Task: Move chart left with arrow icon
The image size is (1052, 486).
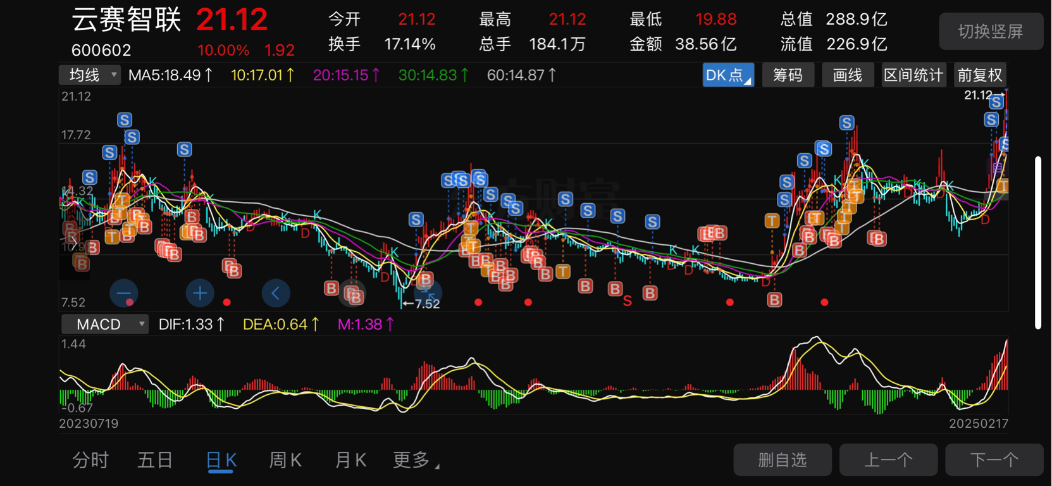Action: coord(276,293)
